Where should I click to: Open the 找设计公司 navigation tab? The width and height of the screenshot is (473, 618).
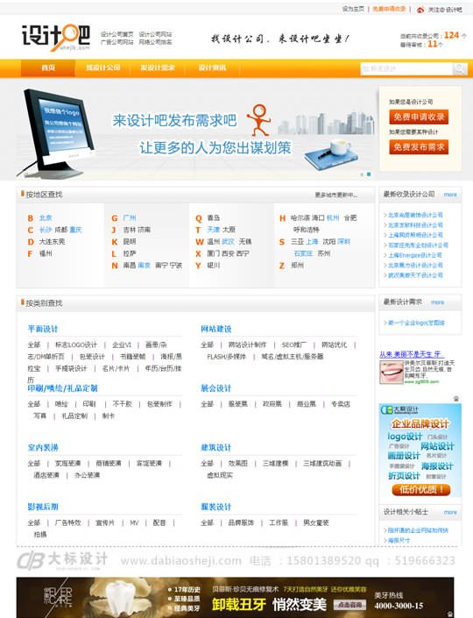point(102,67)
